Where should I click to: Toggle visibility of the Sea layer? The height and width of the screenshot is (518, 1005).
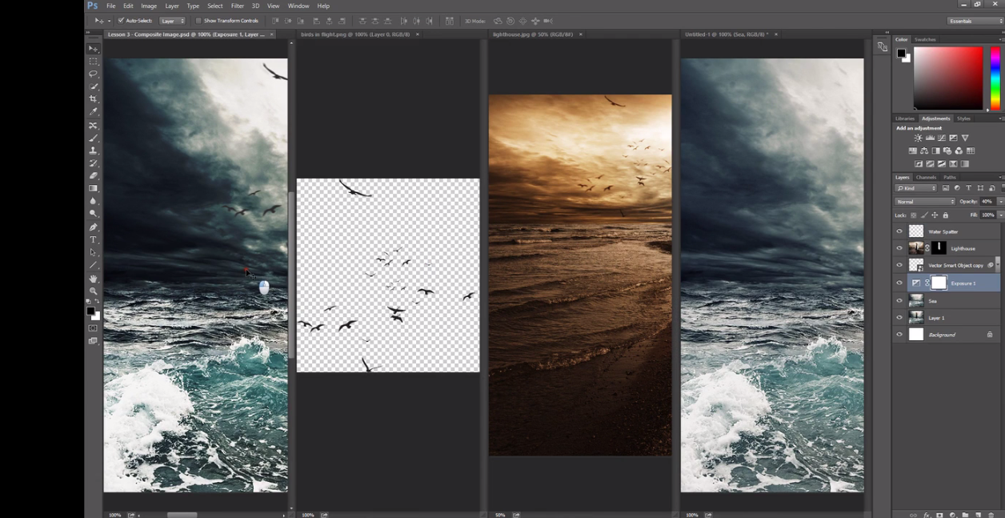[x=899, y=301]
